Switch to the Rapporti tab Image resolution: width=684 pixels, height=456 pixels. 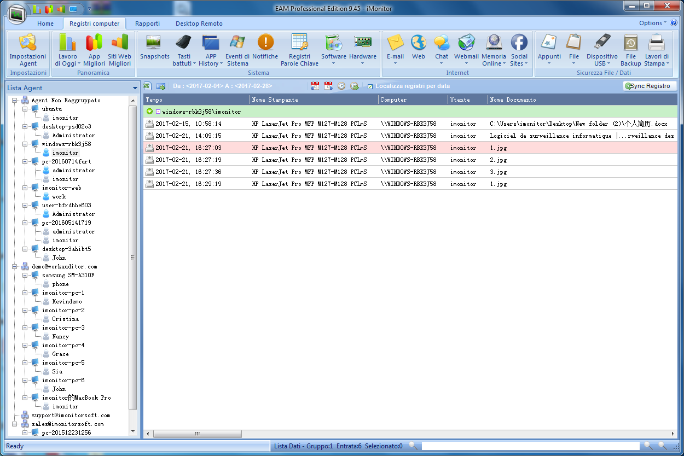147,24
